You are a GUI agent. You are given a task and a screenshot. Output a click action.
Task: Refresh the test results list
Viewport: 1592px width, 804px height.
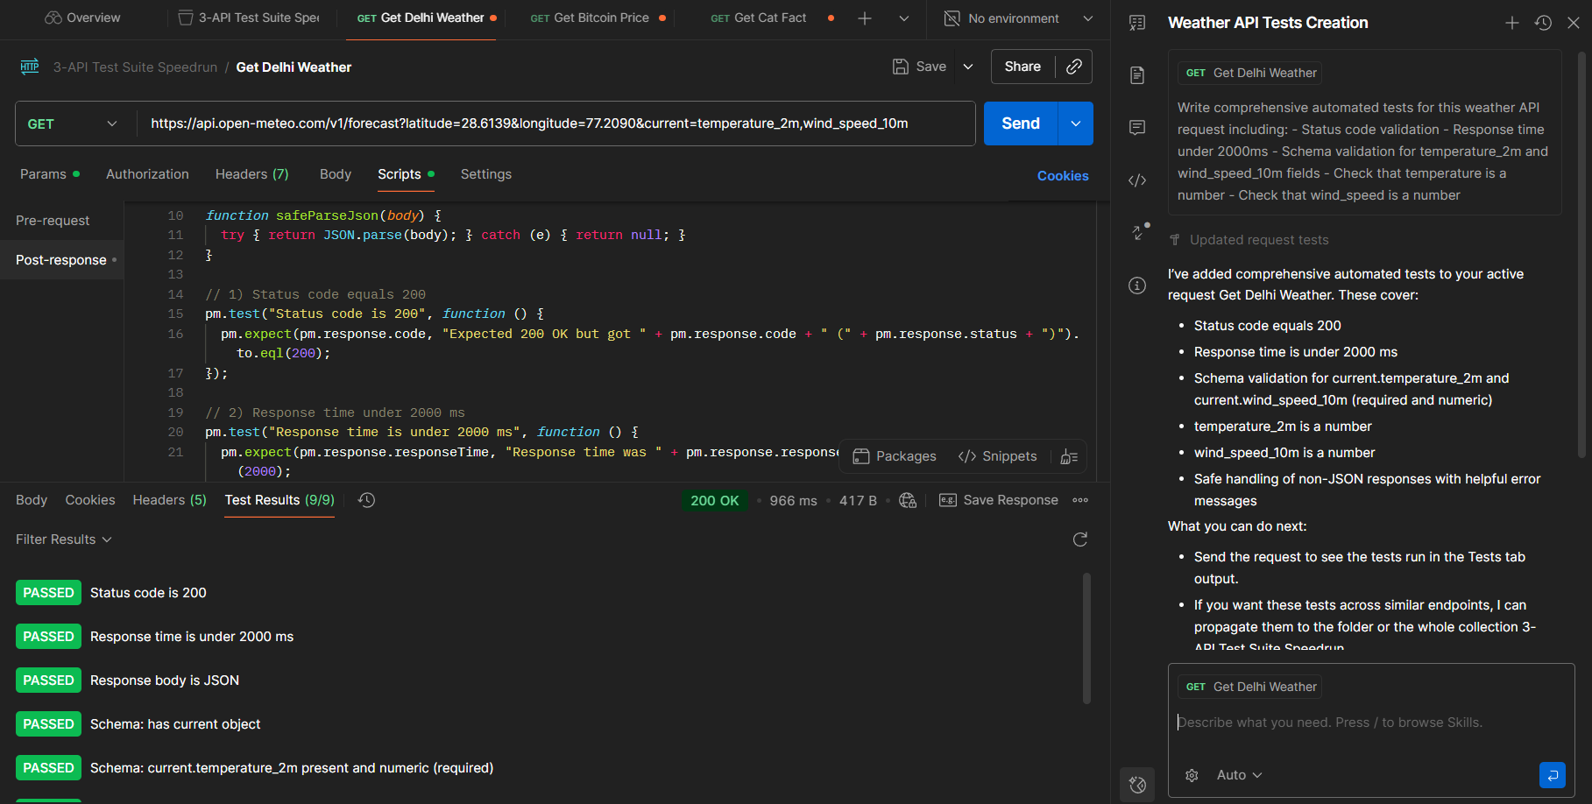coord(1080,540)
